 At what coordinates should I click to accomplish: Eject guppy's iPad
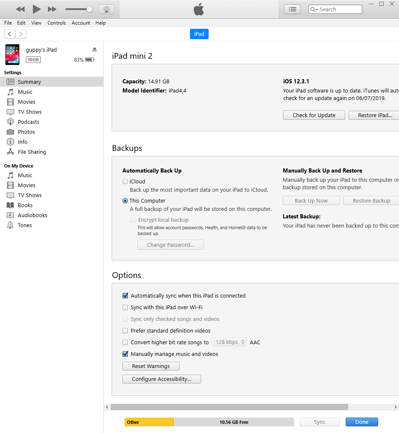(95, 49)
